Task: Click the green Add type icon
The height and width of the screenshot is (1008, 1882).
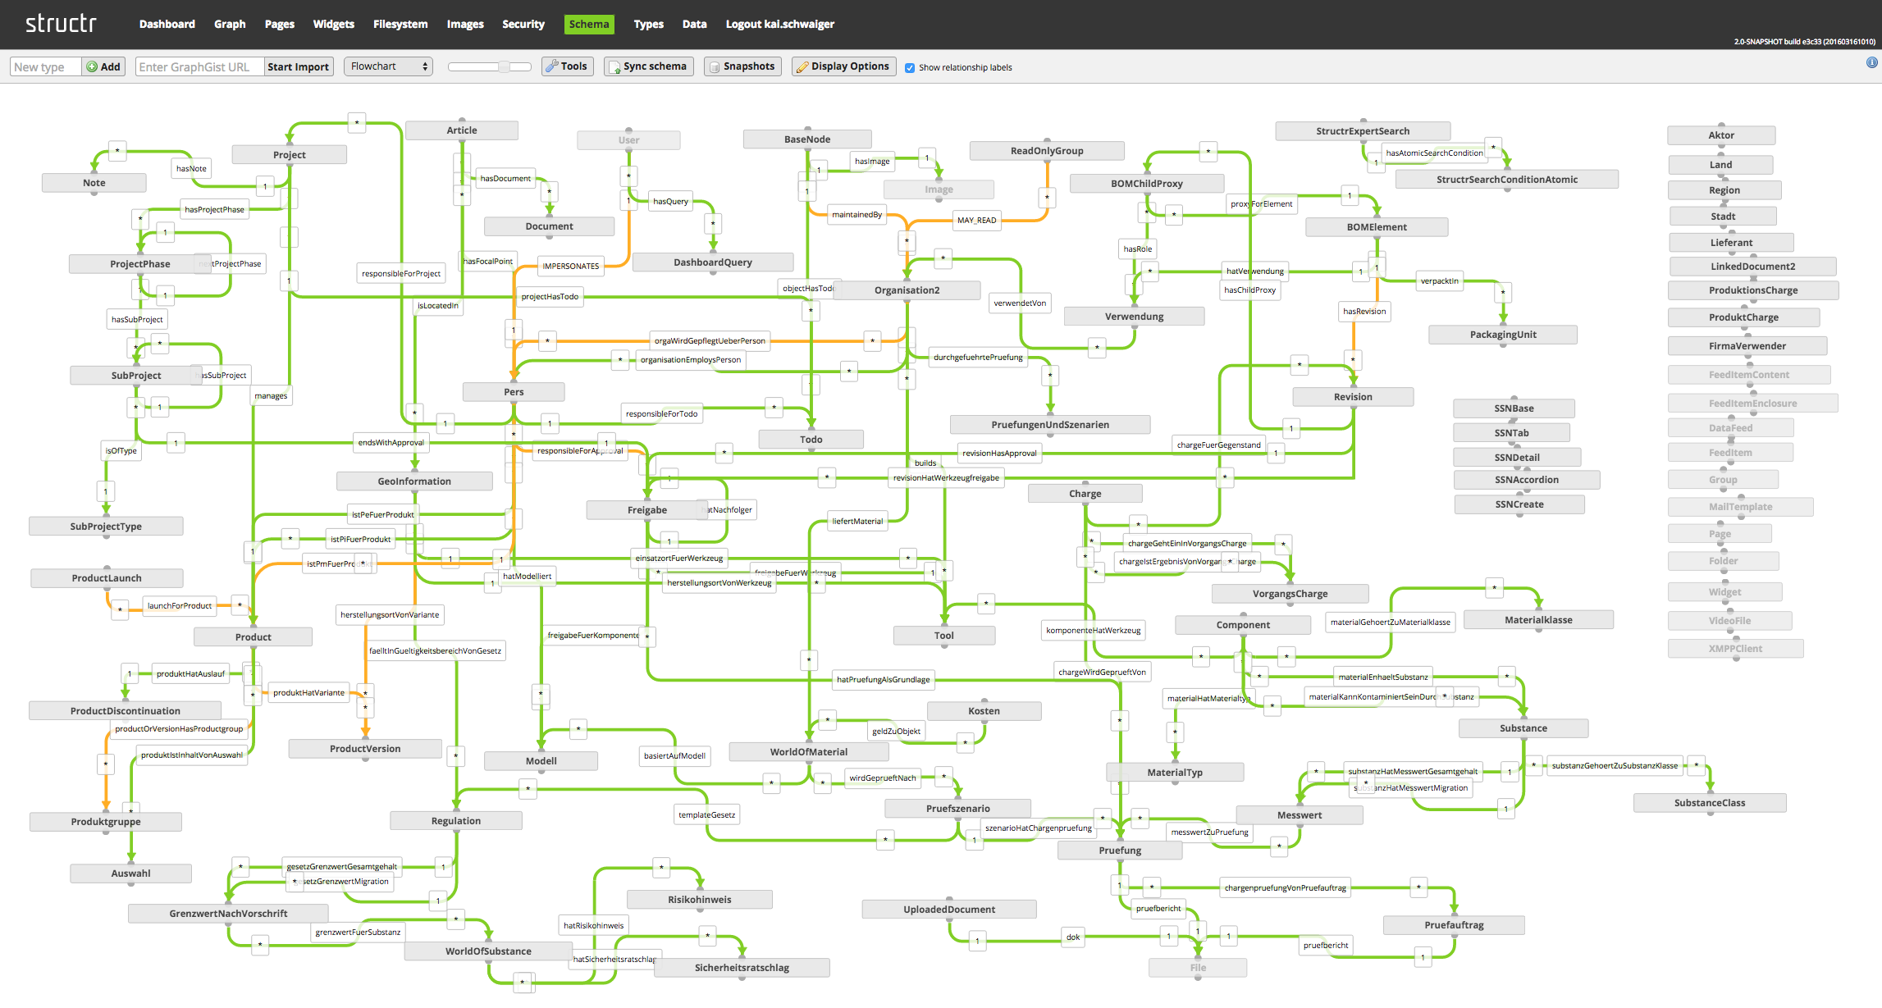Action: point(92,67)
